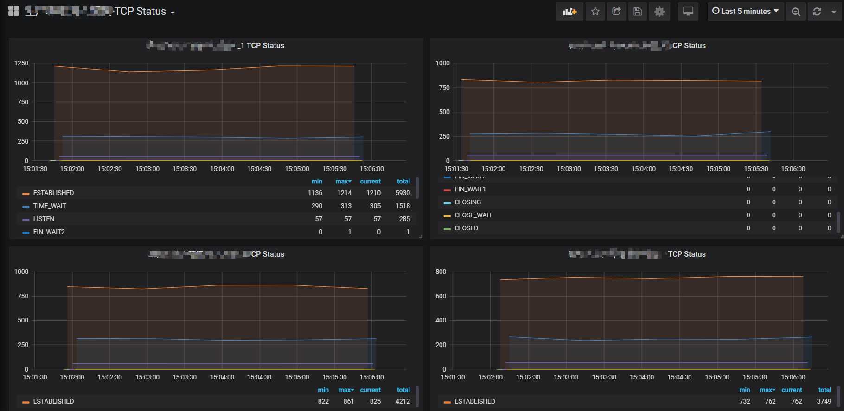Open the Last 5 minutes time picker
Image resolution: width=844 pixels, height=411 pixels.
[x=745, y=12]
